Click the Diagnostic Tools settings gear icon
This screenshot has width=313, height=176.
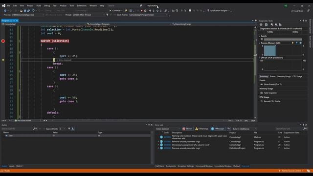click(261, 24)
